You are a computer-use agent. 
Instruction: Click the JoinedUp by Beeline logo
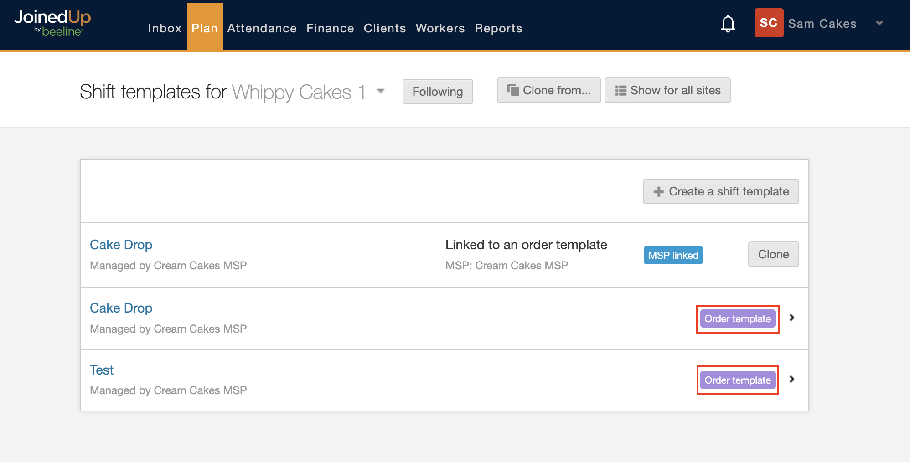[x=52, y=23]
